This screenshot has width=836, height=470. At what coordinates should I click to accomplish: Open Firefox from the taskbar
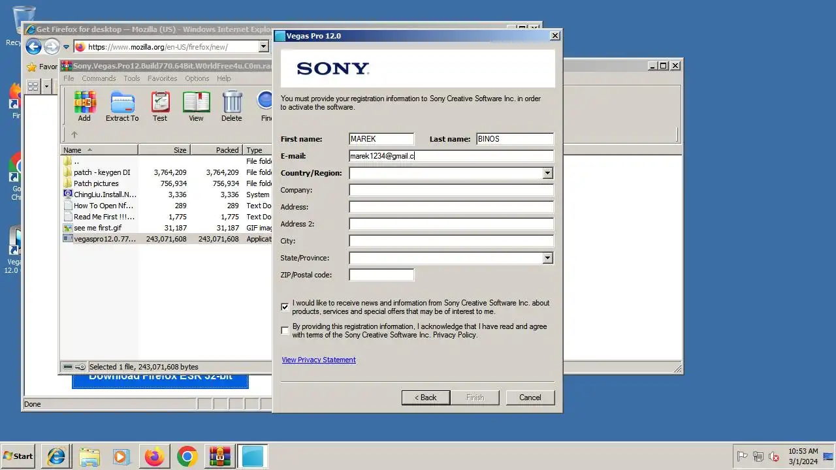[154, 456]
